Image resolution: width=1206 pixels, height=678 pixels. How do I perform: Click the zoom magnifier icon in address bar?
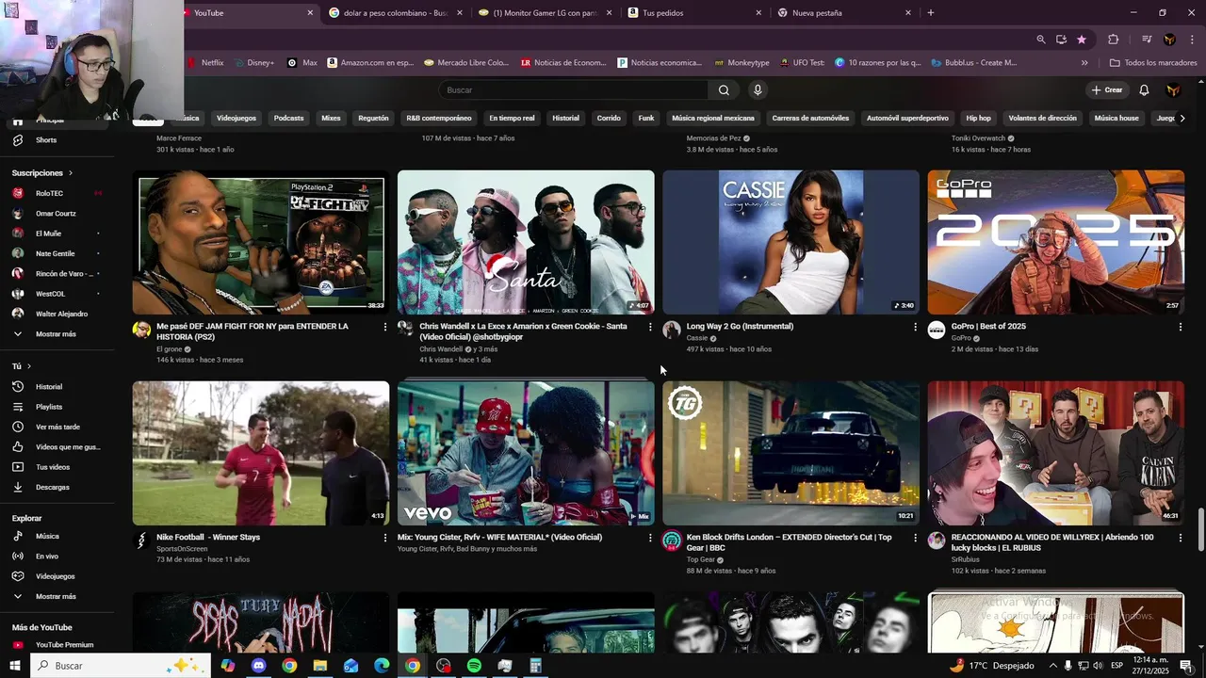[1040, 40]
